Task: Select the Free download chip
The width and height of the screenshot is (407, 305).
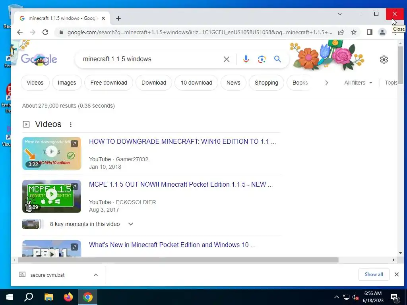Action: (x=109, y=83)
